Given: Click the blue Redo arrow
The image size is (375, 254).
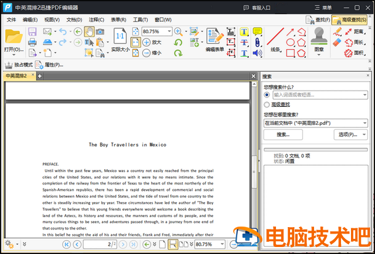Looking at the screenshot, I should [63, 43].
